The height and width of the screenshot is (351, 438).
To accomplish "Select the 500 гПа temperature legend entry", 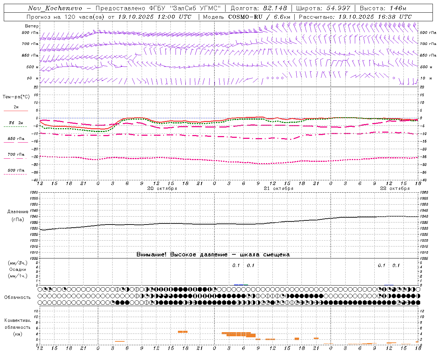I will click(16, 170).
